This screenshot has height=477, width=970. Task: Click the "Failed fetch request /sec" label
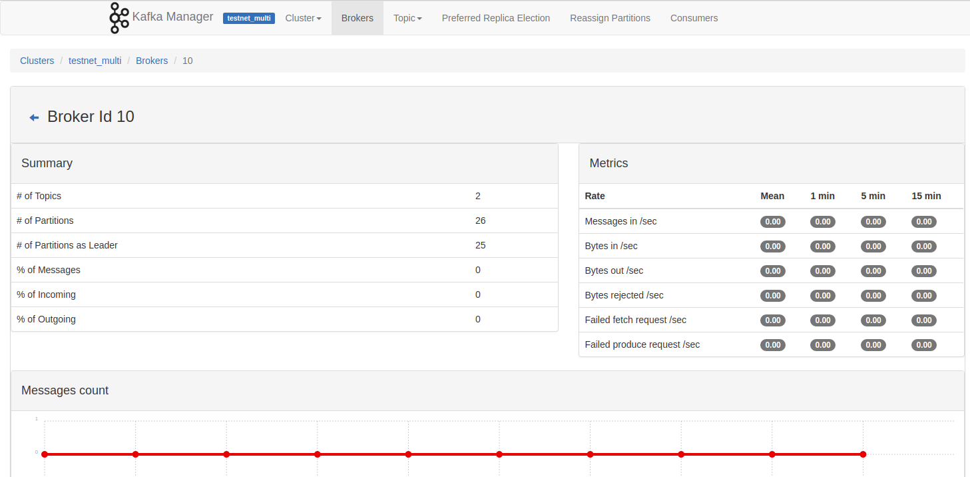tap(635, 320)
